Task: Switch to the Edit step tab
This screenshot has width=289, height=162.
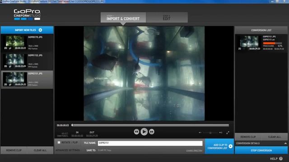Action: pos(167,18)
